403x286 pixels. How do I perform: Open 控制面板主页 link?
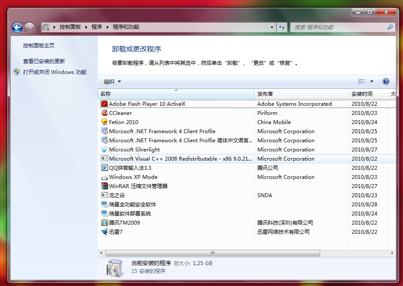tap(39, 46)
